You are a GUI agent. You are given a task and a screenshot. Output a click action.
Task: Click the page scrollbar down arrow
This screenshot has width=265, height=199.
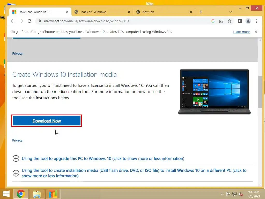(x=260, y=184)
